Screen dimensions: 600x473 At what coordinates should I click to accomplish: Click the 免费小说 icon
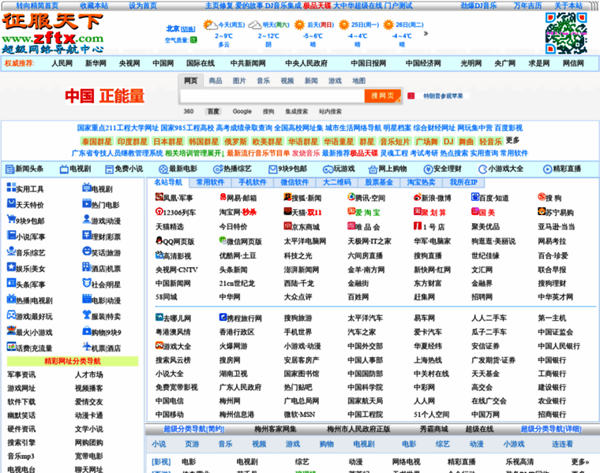pos(110,169)
